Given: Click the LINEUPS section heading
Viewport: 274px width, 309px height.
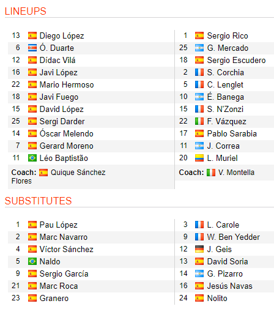Looking at the screenshot, I should (x=26, y=11).
